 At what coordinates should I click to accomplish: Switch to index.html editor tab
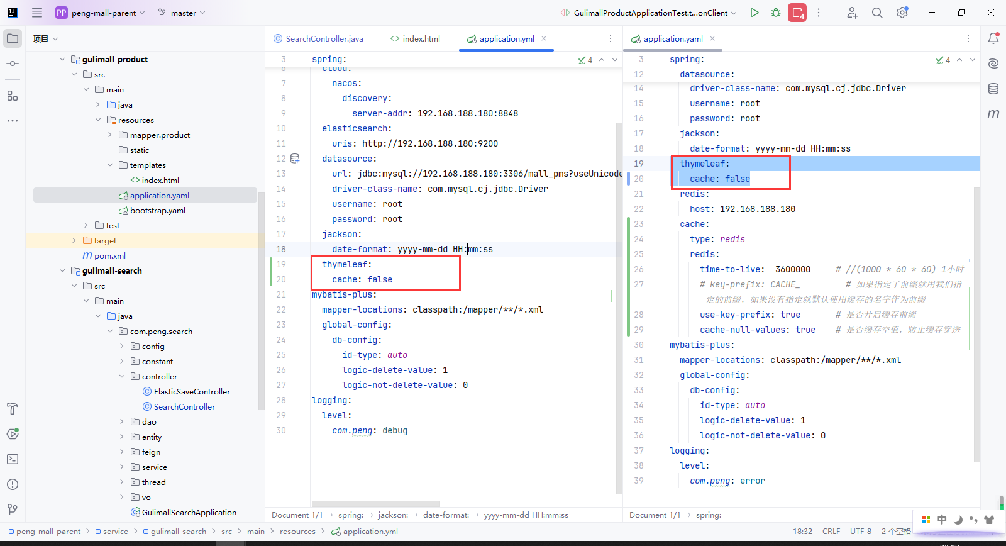click(x=415, y=38)
